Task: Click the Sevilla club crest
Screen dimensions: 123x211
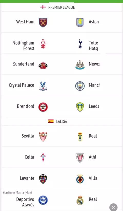Action: coord(43,137)
